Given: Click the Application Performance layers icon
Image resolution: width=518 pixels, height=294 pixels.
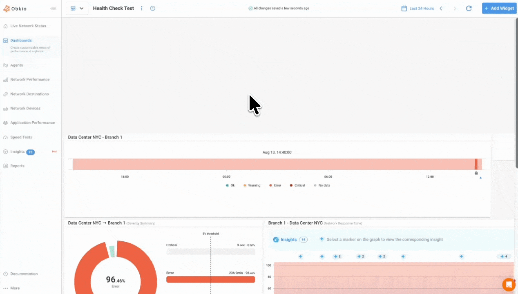Looking at the screenshot, I should click(x=6, y=122).
